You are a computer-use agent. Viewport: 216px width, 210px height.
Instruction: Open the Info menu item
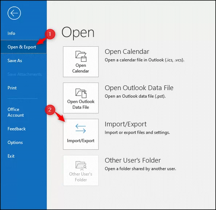[11, 33]
